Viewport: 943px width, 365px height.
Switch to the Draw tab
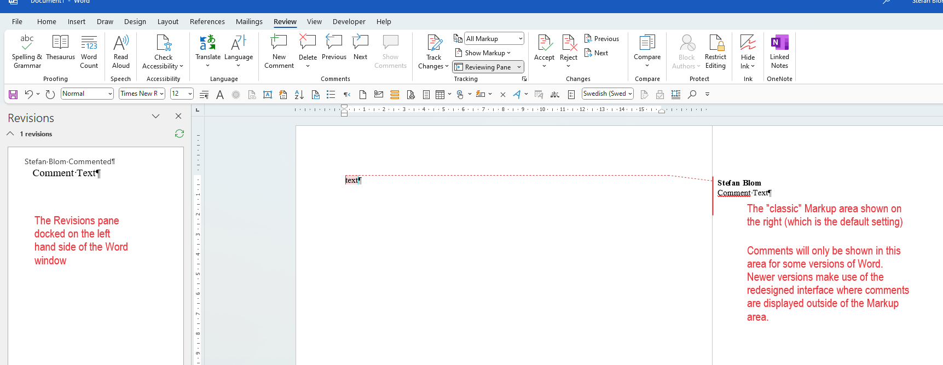pos(105,22)
